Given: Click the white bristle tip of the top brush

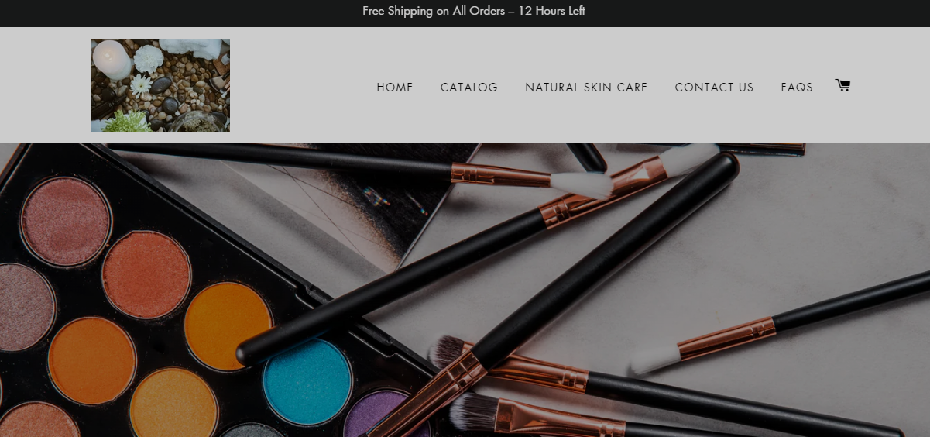Looking at the screenshot, I should coord(581,184).
